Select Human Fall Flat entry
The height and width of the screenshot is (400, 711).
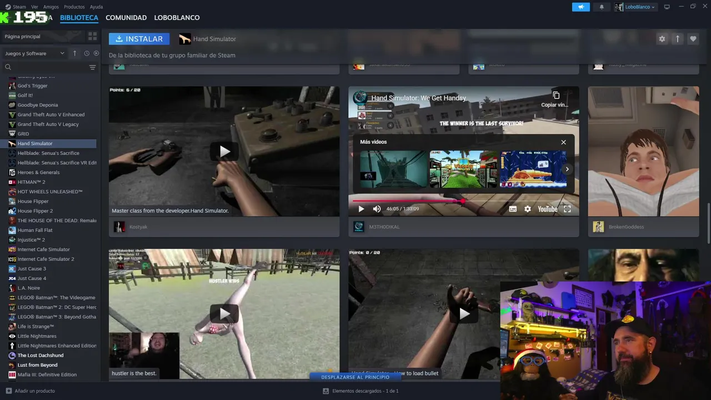coord(52,230)
